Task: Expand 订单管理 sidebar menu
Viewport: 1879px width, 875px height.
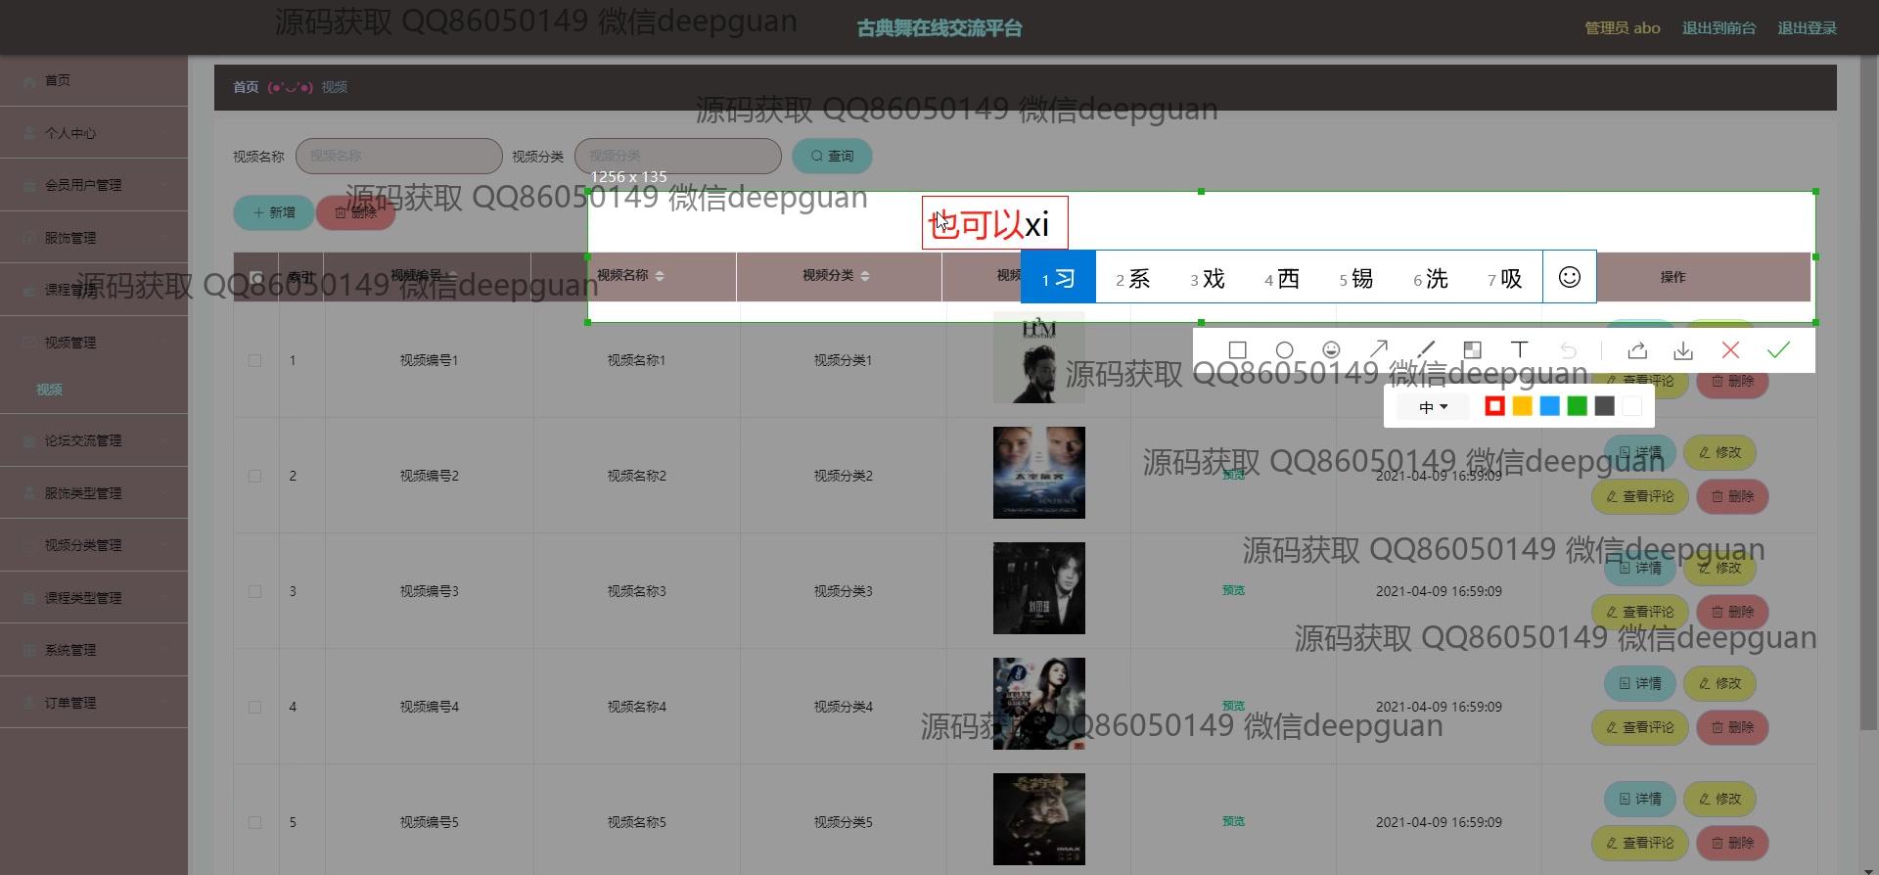Action: point(94,703)
